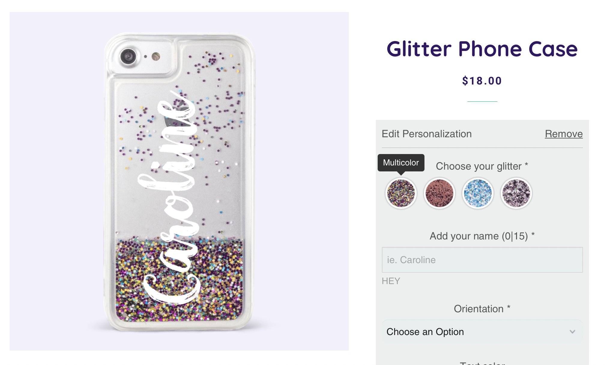Click the Multicolor tooltip label

401,163
